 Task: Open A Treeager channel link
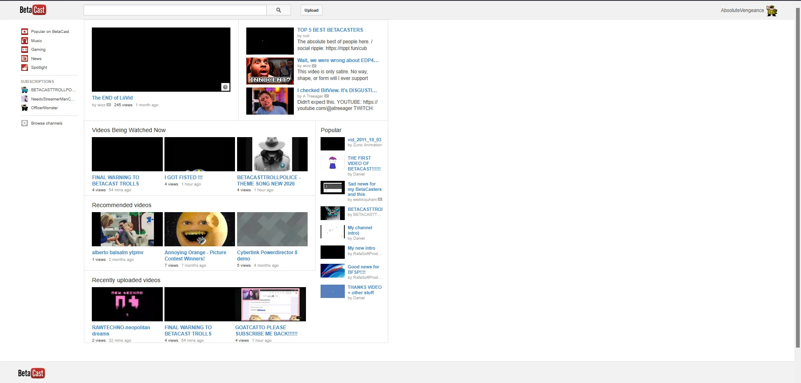(x=313, y=96)
